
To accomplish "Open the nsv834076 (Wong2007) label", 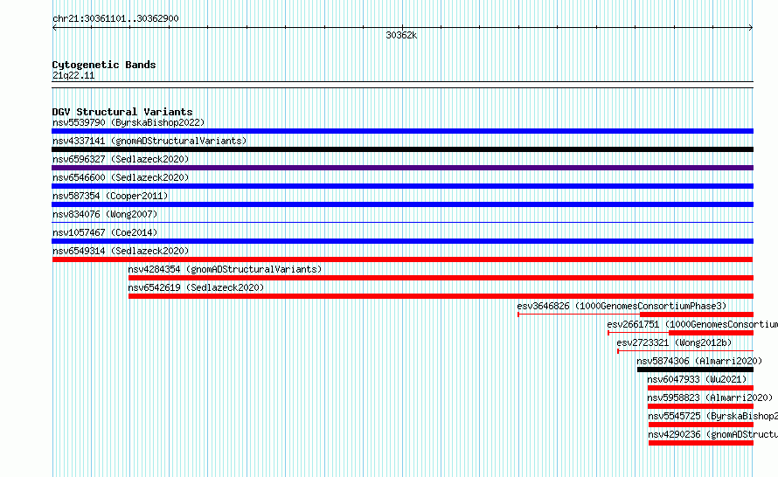I will click(105, 214).
